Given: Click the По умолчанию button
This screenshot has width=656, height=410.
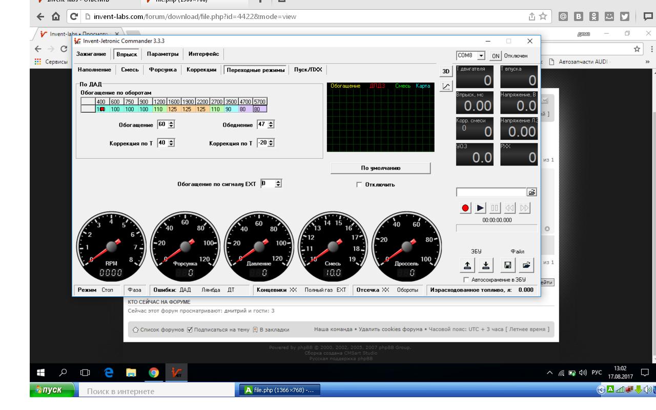Looking at the screenshot, I should pyautogui.click(x=380, y=168).
